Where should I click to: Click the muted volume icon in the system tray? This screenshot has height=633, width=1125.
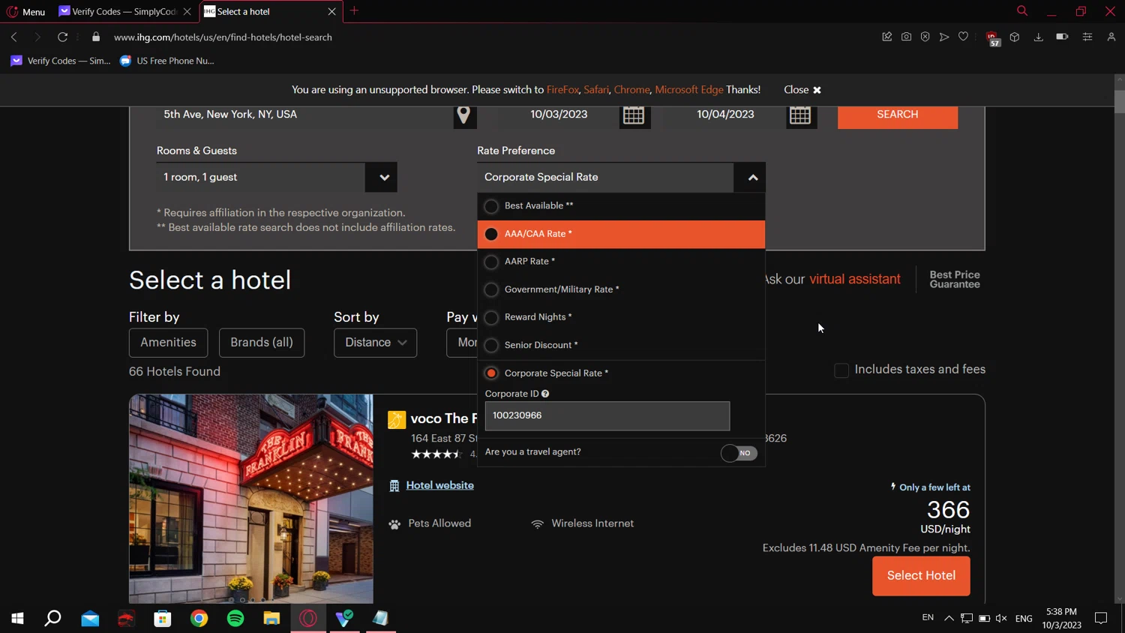coord(1001,619)
